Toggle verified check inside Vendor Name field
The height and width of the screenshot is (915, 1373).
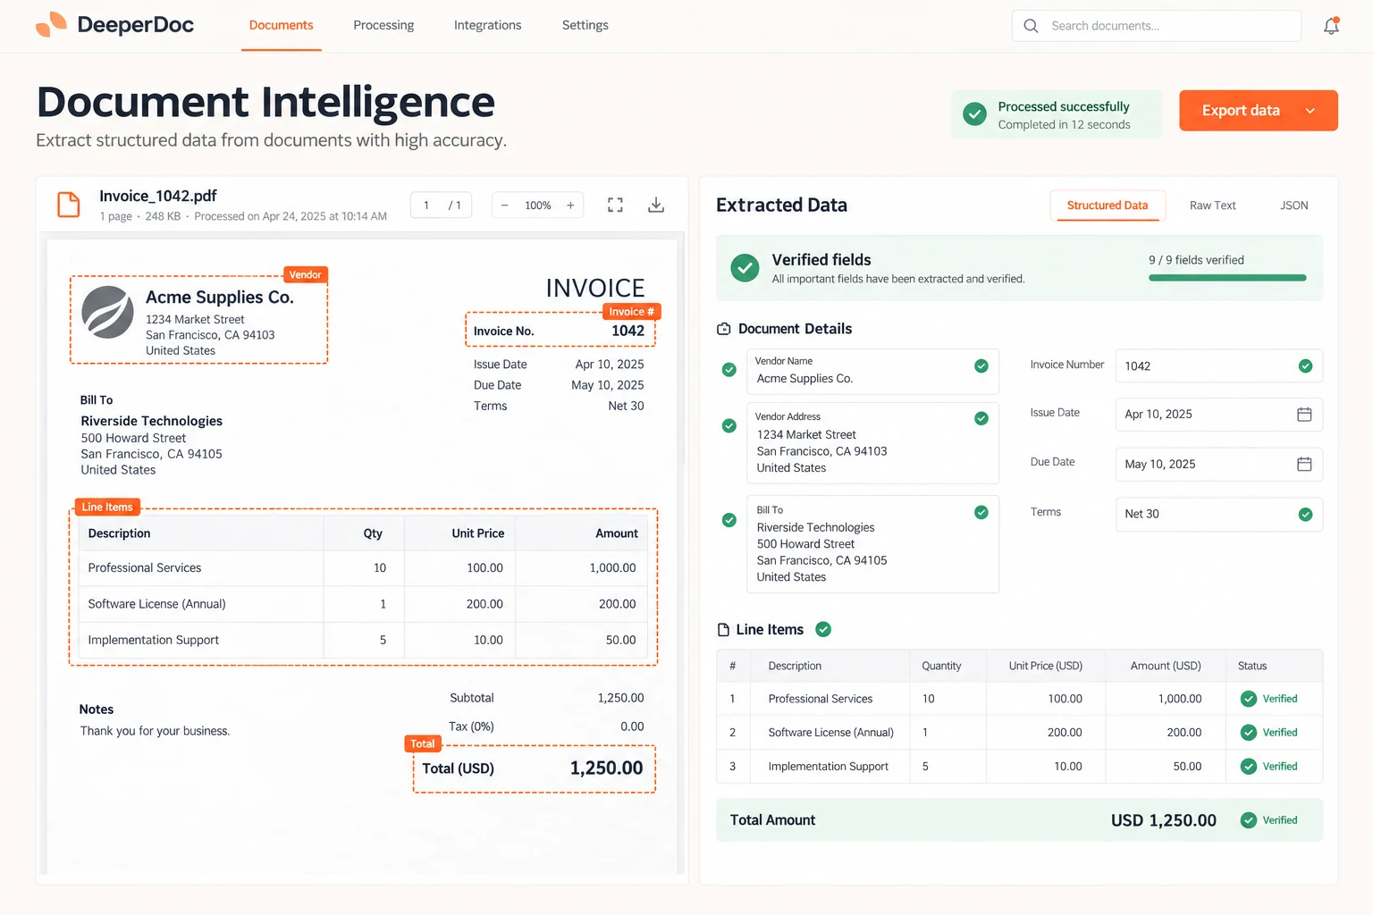[x=981, y=365]
